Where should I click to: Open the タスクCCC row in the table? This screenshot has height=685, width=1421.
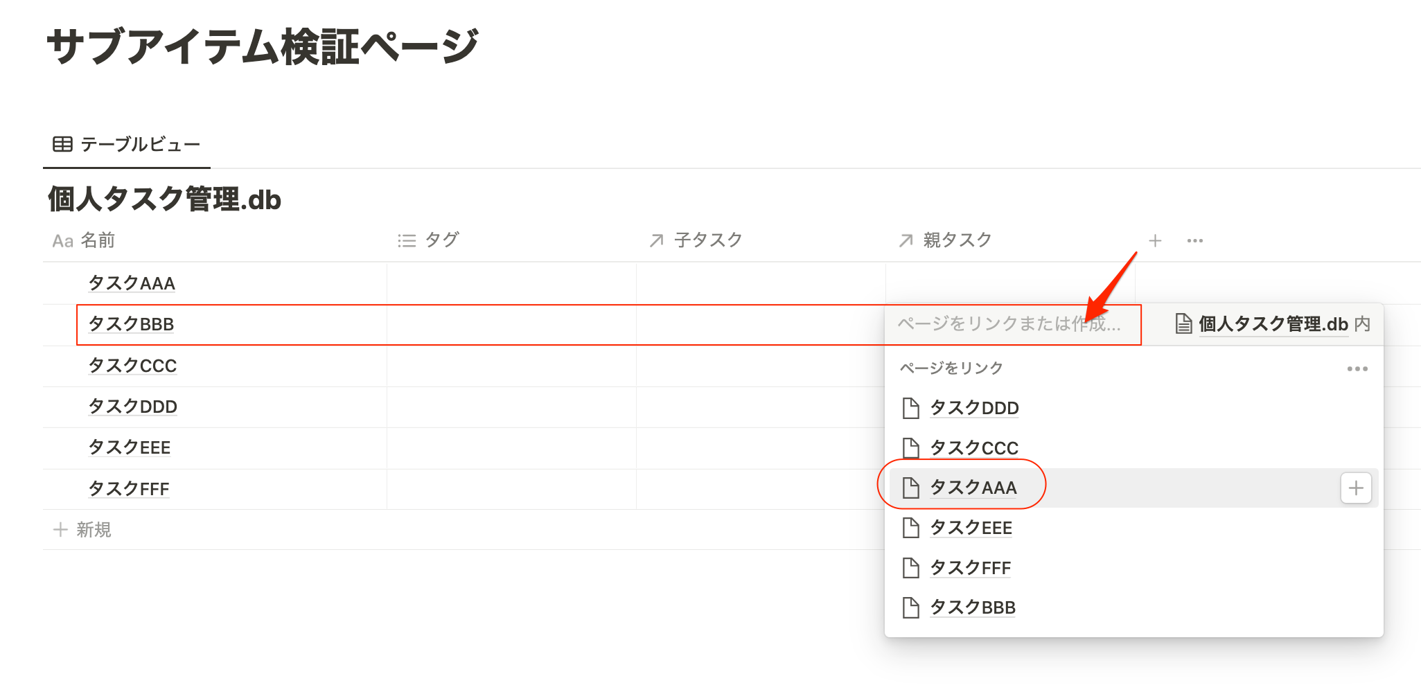132,366
